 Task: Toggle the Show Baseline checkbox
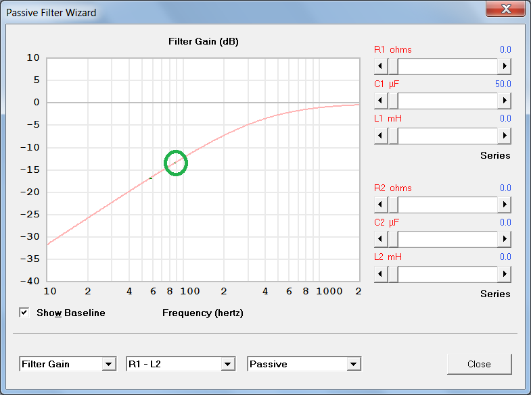[x=24, y=313]
